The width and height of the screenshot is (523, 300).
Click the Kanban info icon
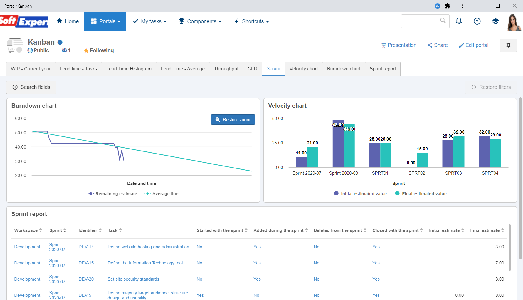click(x=60, y=42)
